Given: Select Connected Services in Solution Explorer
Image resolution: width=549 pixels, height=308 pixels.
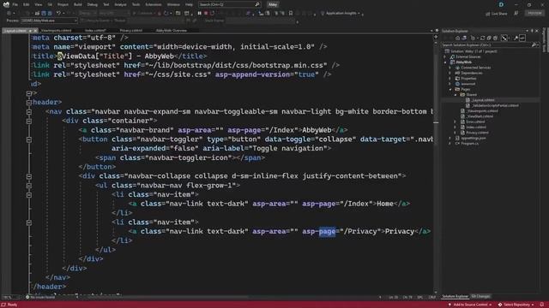Looking at the screenshot, I should pyautogui.click(x=475, y=68).
